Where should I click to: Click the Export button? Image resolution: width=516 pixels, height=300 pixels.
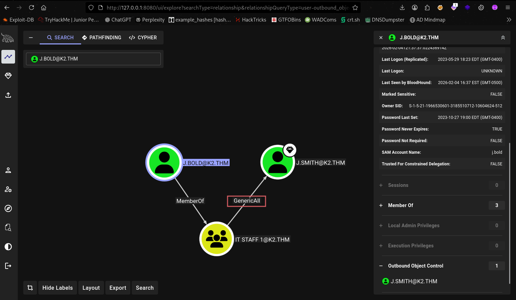click(x=118, y=288)
